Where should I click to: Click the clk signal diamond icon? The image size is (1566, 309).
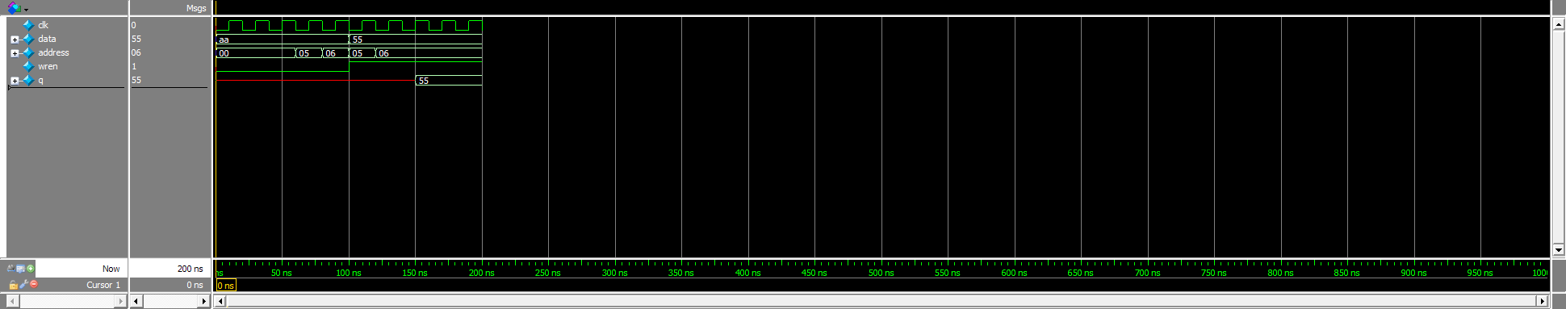(29, 25)
